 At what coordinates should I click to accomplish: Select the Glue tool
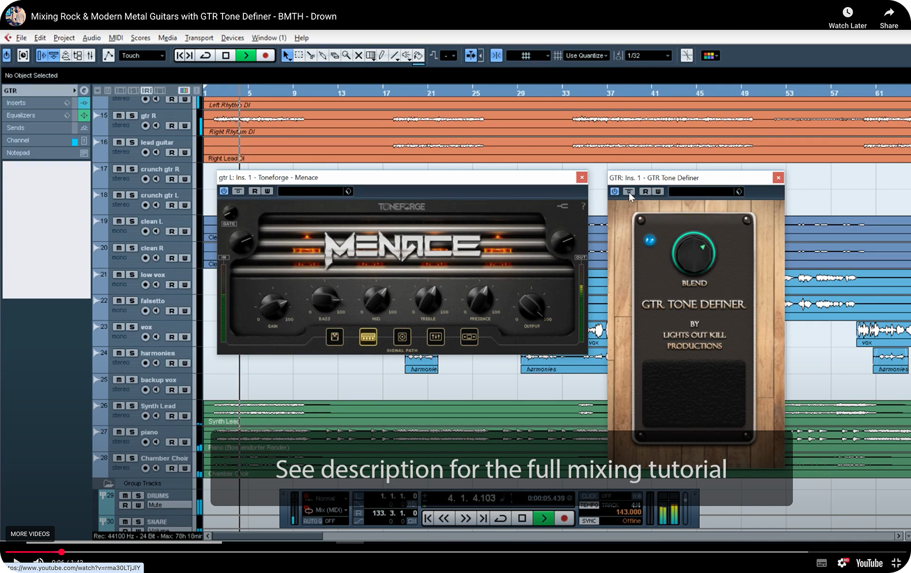point(323,55)
